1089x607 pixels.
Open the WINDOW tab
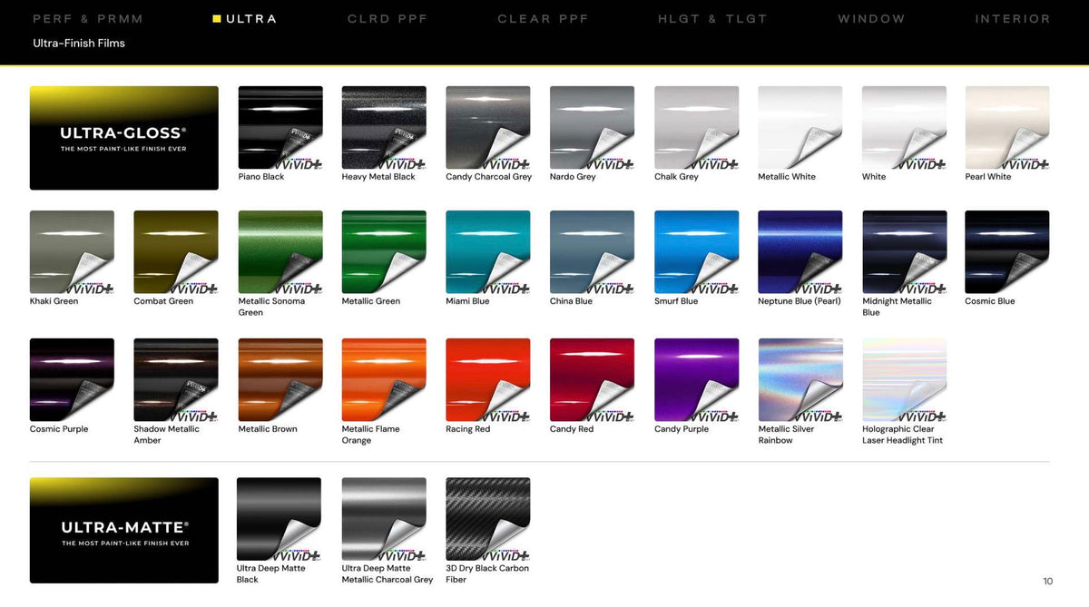[871, 19]
